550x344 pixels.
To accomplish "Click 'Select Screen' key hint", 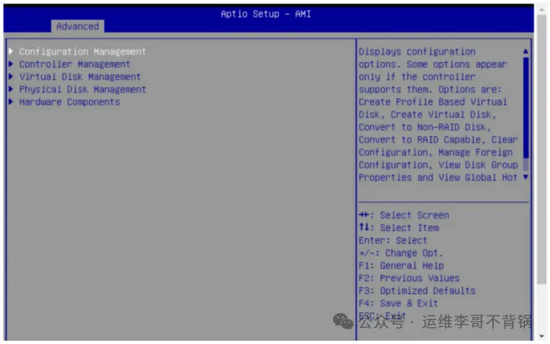I will pos(404,215).
